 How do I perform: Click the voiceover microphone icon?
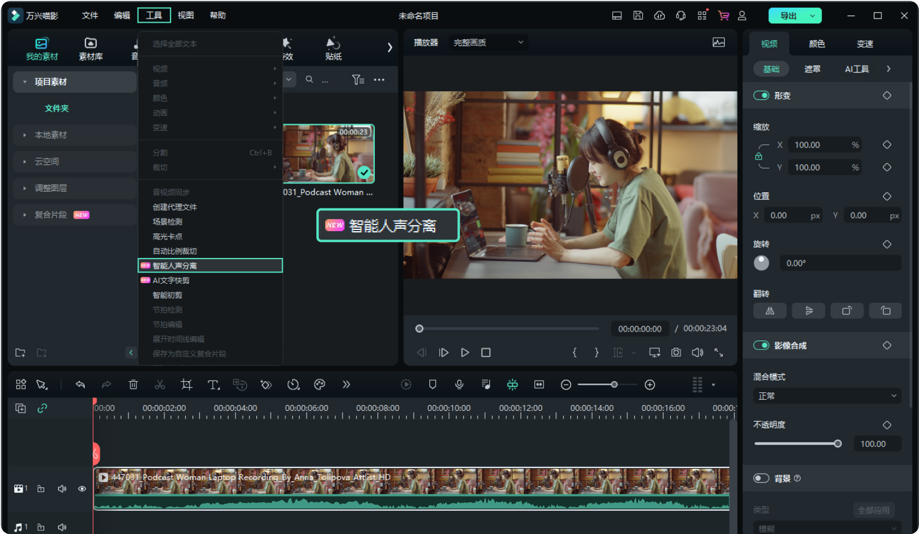pos(459,385)
